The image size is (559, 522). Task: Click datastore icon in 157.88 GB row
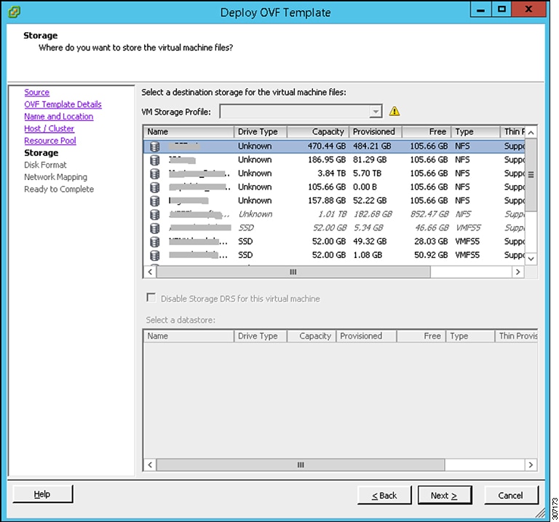pos(155,200)
